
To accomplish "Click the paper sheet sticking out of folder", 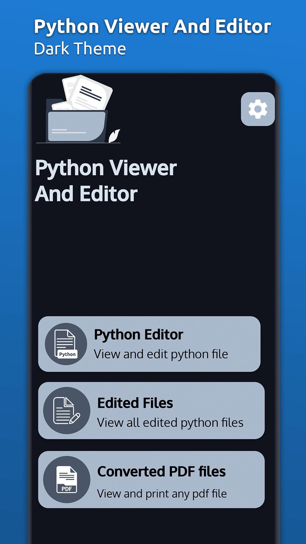I will pyautogui.click(x=91, y=93).
